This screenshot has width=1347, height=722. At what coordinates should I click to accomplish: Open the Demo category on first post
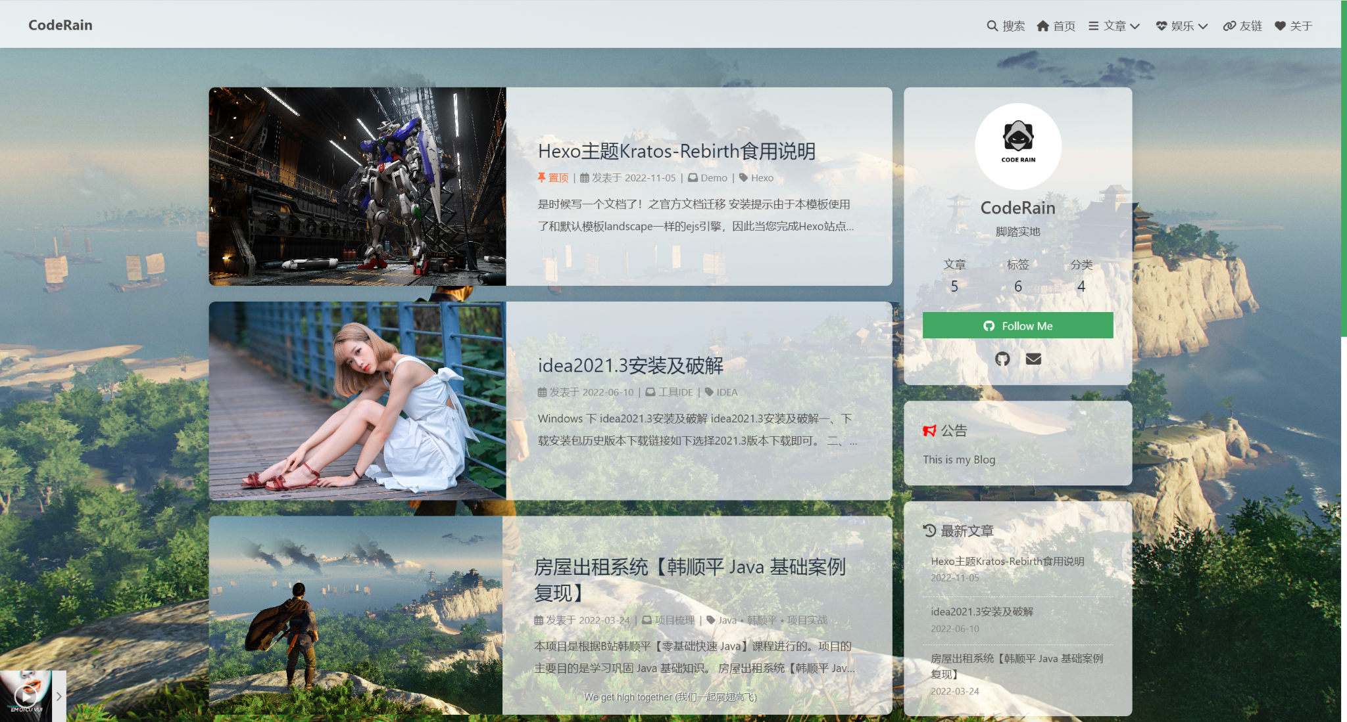pyautogui.click(x=714, y=178)
